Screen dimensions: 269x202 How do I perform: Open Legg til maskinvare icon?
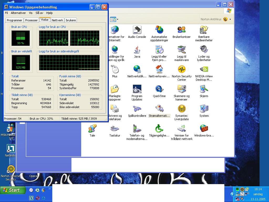point(182,53)
